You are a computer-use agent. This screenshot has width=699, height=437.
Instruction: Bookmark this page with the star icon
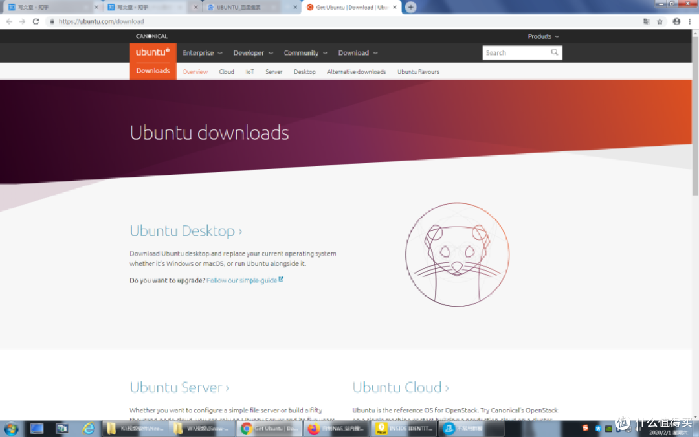tap(660, 21)
